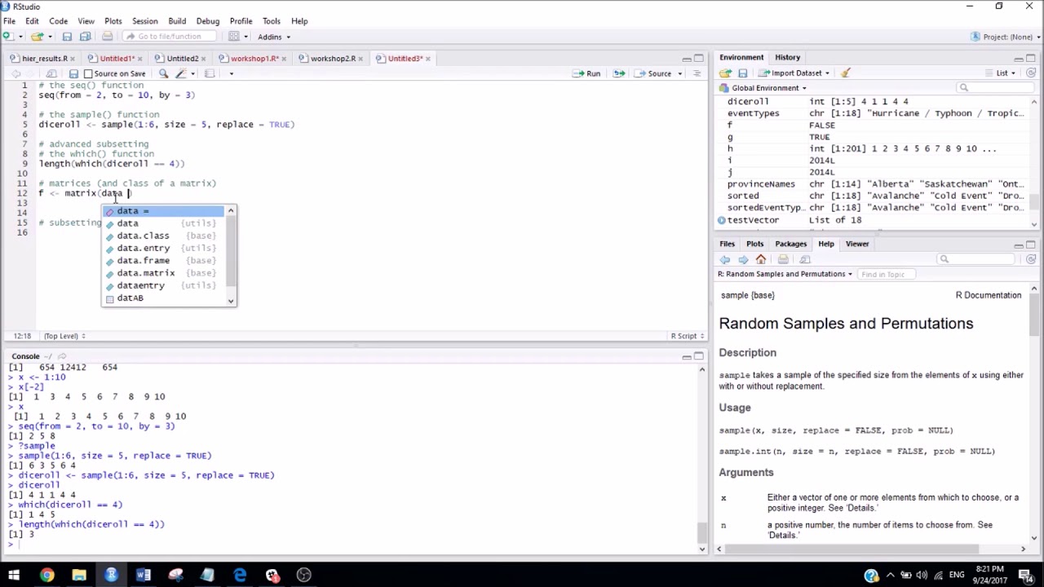The height and width of the screenshot is (587, 1044).
Task: Click the Save workspace icon in Environment pane
Action: click(742, 73)
